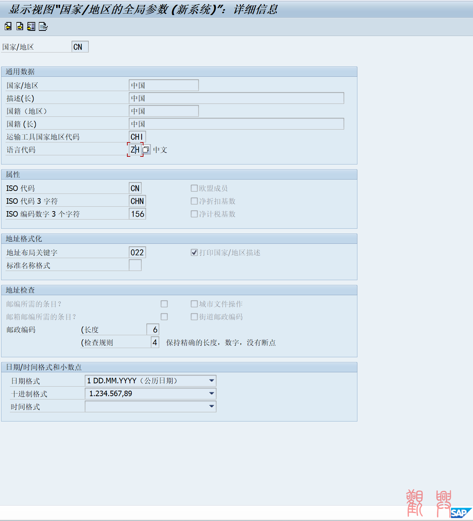The image size is (473, 521).
Task: Click the ISO 代码 field with CN
Action: 135,188
